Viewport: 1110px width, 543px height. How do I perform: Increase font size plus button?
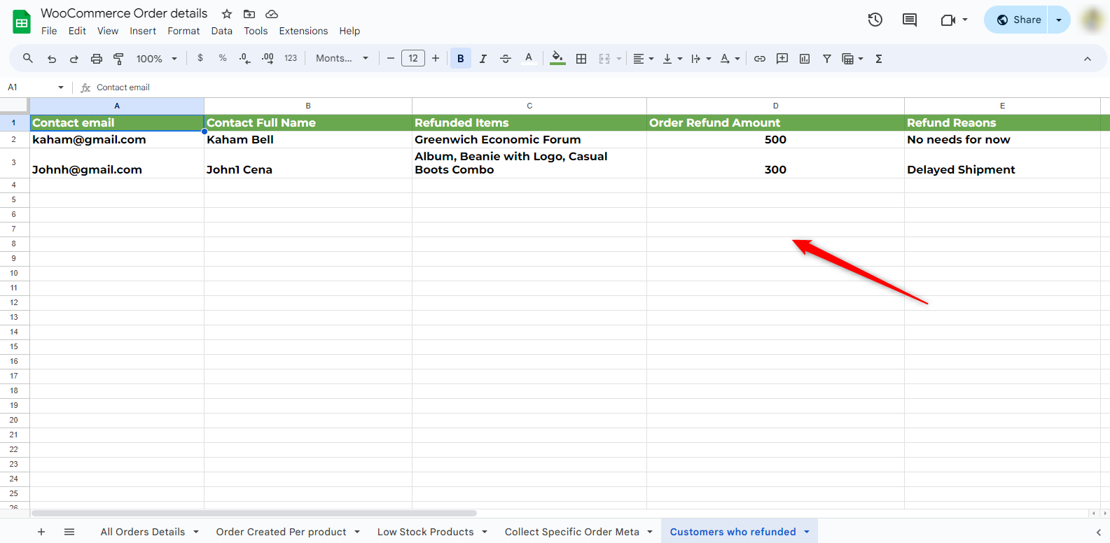coord(436,58)
